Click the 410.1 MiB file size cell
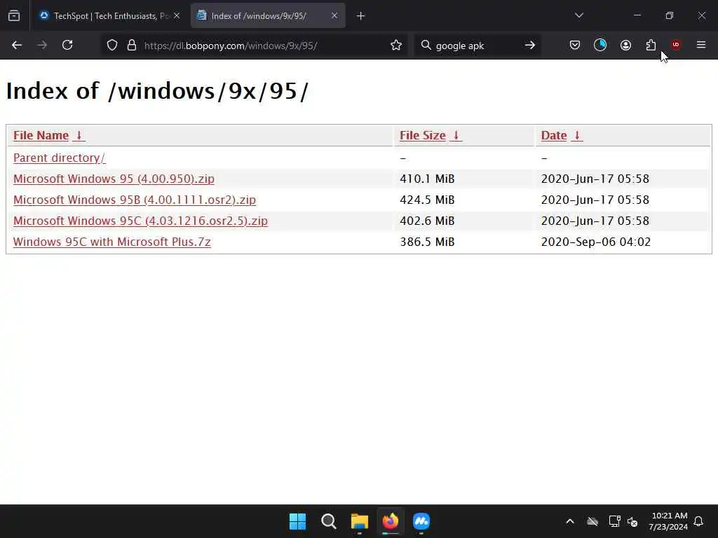The width and height of the screenshot is (718, 538). pos(427,179)
